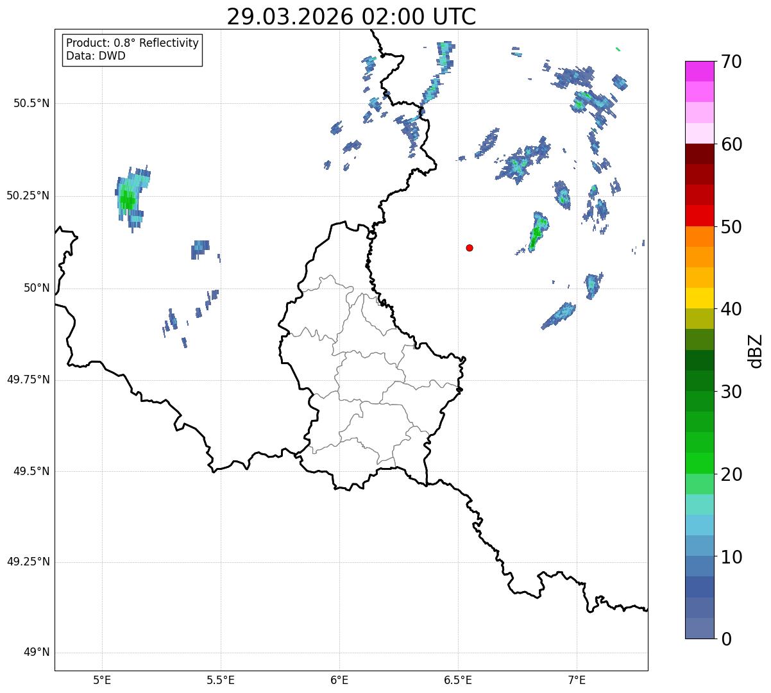
Task: Click the red station marker dot
Action: (x=470, y=247)
